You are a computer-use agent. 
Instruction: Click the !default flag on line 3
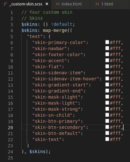(61, 24)
